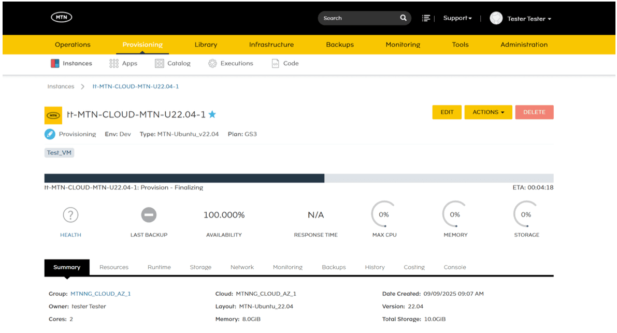
Task: Click the MTN instance type logo beside title
Action: [x=53, y=115]
